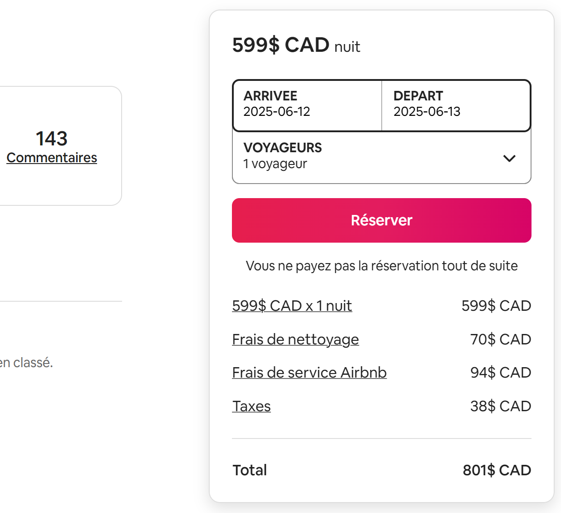
Task: Click the Réserver button
Action: click(381, 220)
